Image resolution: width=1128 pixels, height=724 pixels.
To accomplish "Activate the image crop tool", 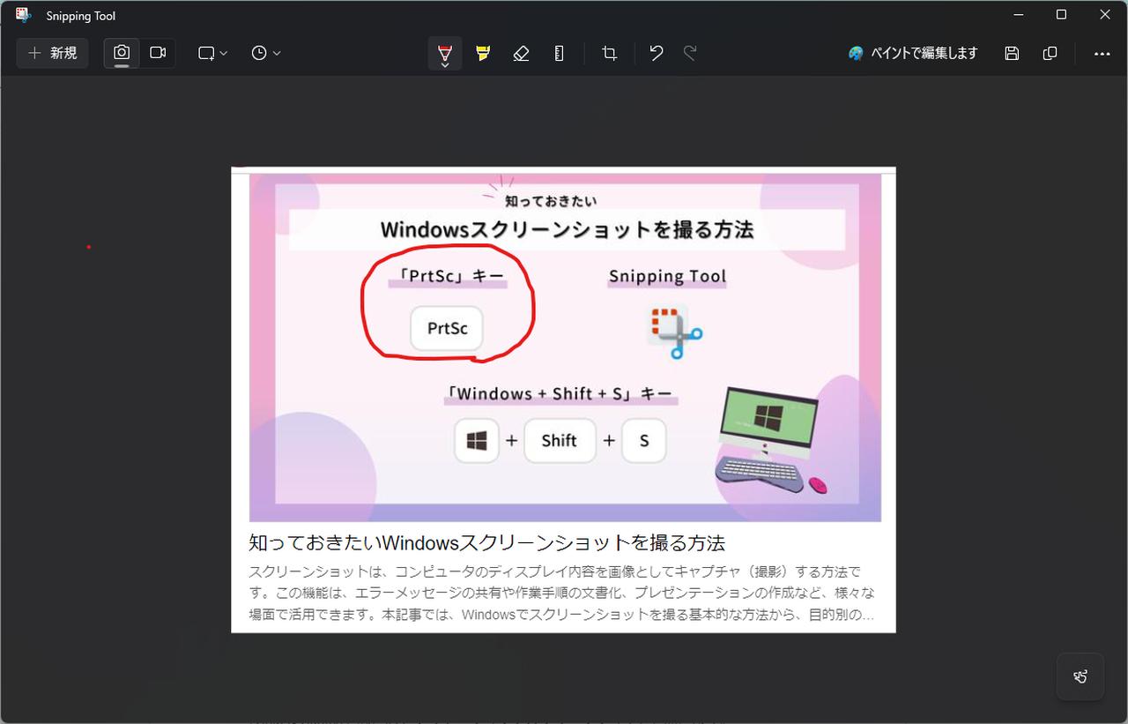I will pyautogui.click(x=609, y=53).
